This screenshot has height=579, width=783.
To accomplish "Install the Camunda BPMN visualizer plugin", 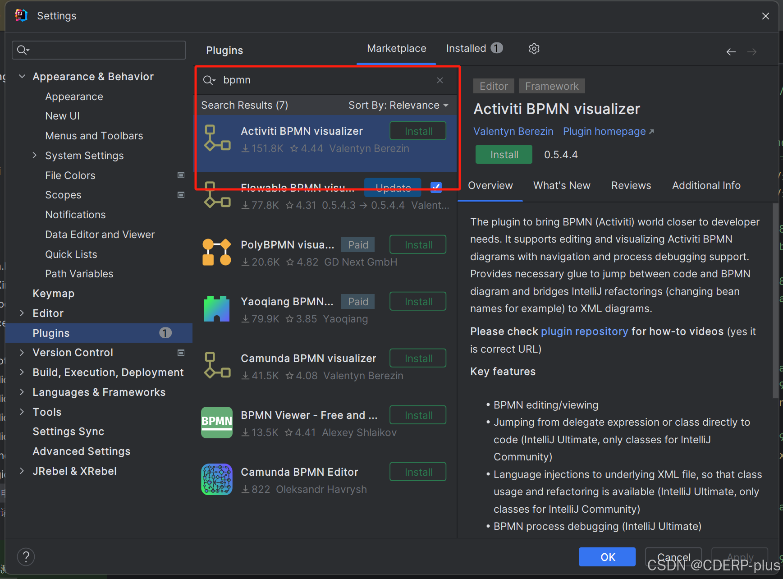I will pos(418,358).
